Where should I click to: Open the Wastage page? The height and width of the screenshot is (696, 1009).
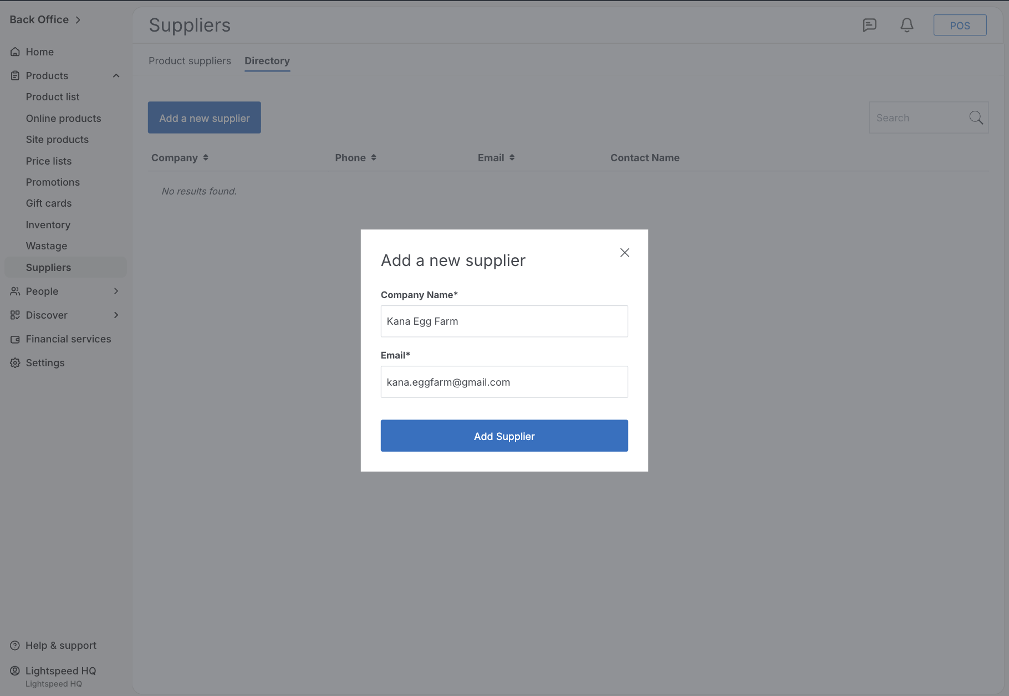pyautogui.click(x=47, y=246)
